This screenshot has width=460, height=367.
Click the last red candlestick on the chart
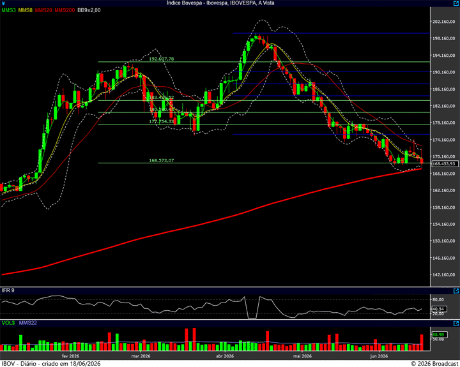click(422, 161)
